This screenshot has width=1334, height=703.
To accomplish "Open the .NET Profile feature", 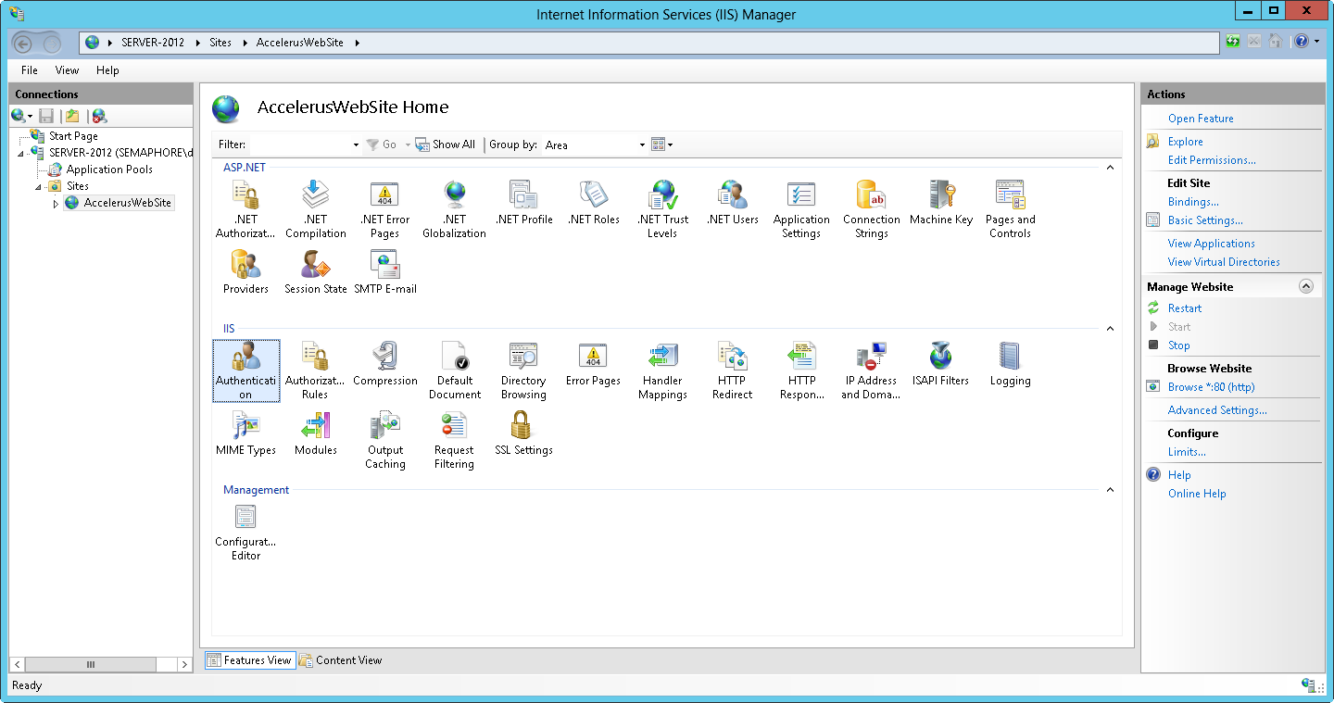I will tap(523, 203).
